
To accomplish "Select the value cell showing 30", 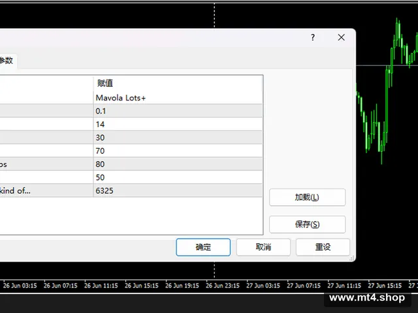I will tap(178, 138).
